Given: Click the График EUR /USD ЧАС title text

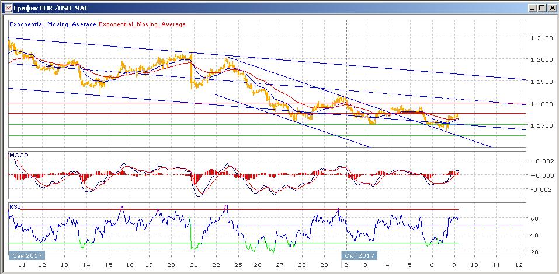Looking at the screenshot, I should pyautogui.click(x=51, y=8).
